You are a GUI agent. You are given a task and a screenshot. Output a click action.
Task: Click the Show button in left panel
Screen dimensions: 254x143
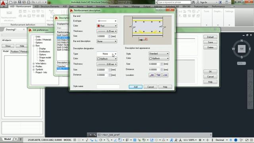coord(8,46)
